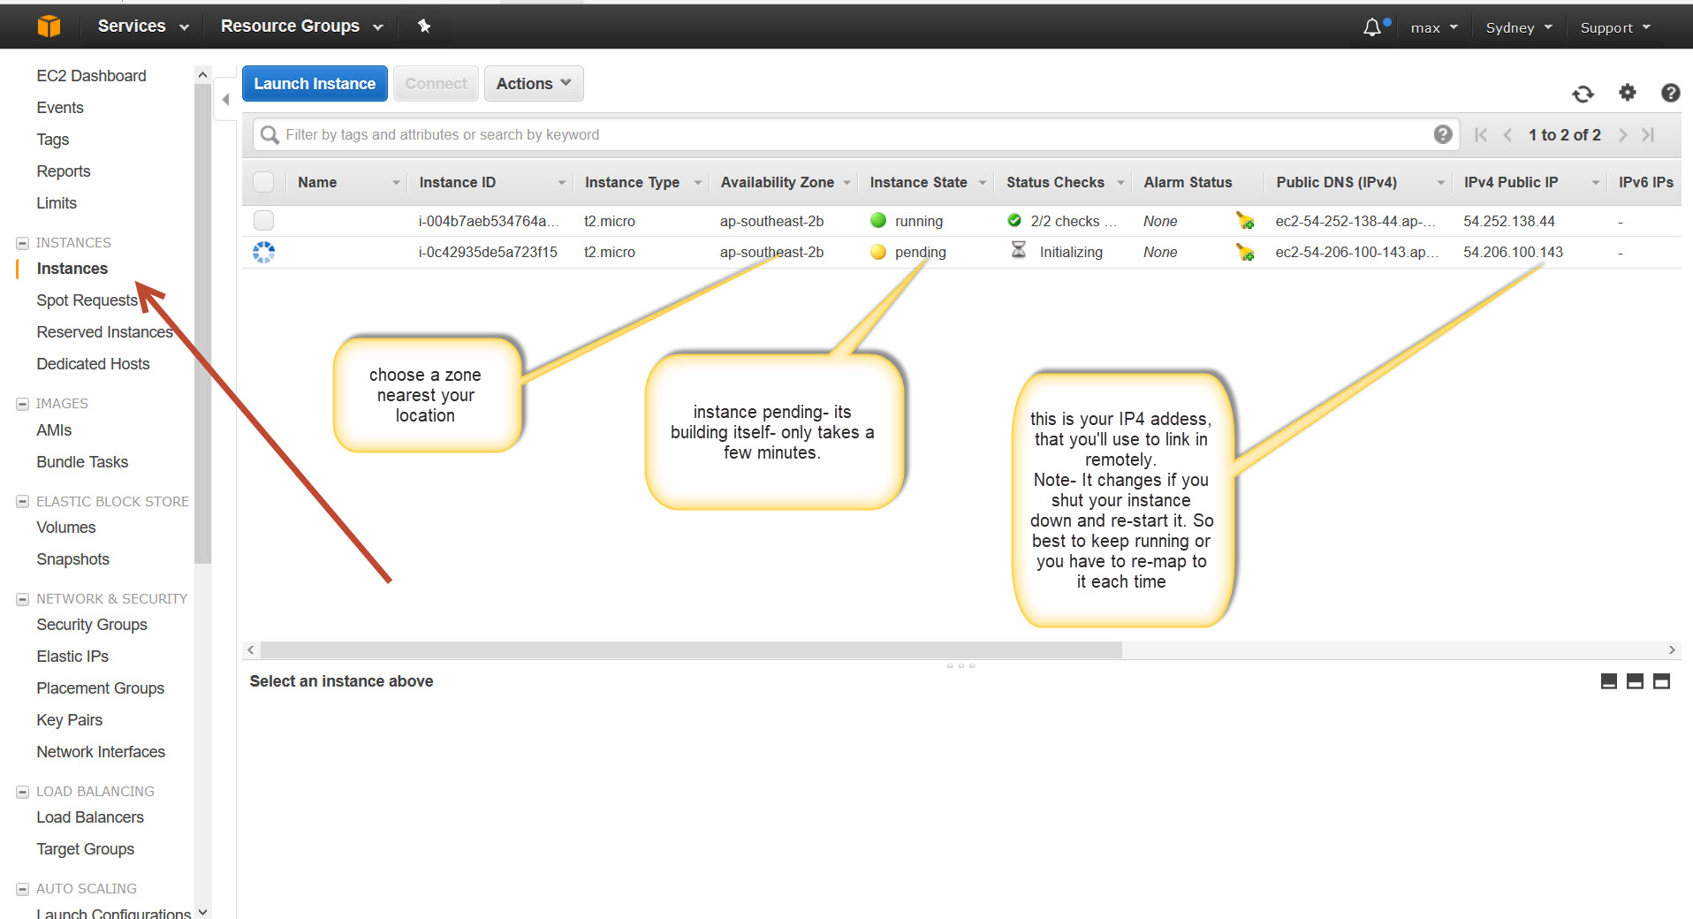Image resolution: width=1693 pixels, height=919 pixels.
Task: Open the Sydney region dropdown
Action: click(x=1518, y=27)
